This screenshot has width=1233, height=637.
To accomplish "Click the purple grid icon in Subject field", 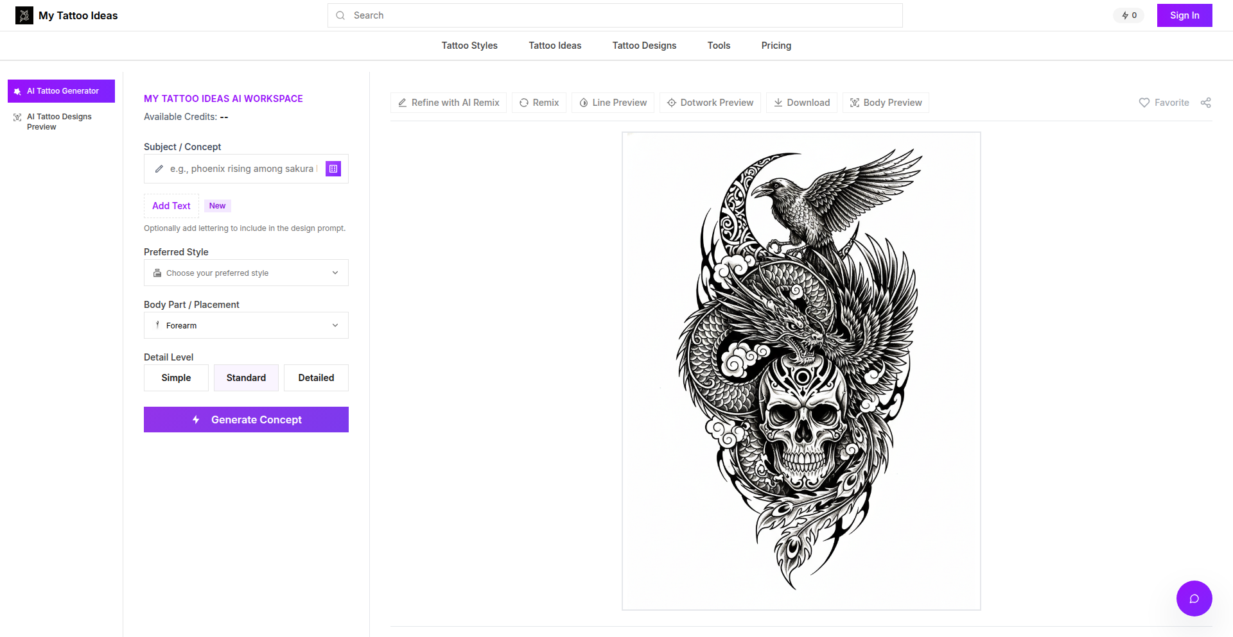I will pos(333,169).
